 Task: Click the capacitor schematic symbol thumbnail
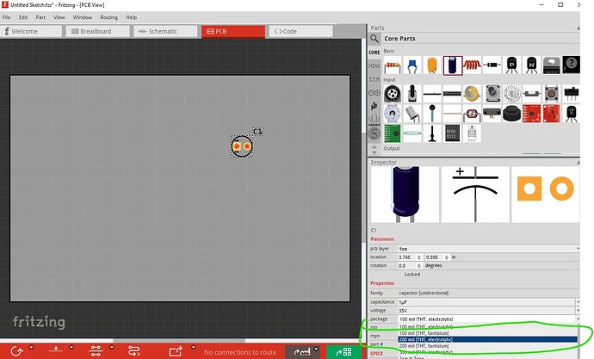475,195
